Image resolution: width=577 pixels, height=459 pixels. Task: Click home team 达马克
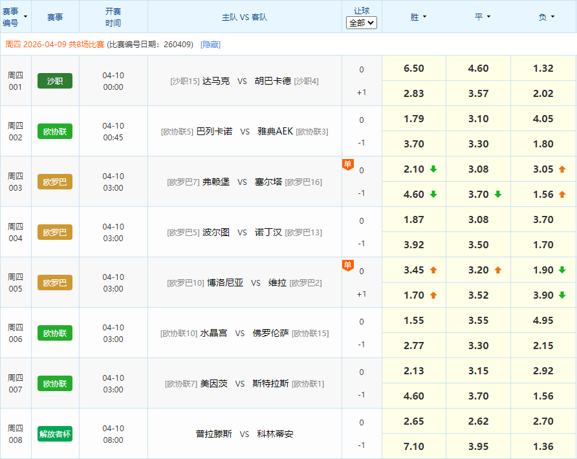click(216, 81)
